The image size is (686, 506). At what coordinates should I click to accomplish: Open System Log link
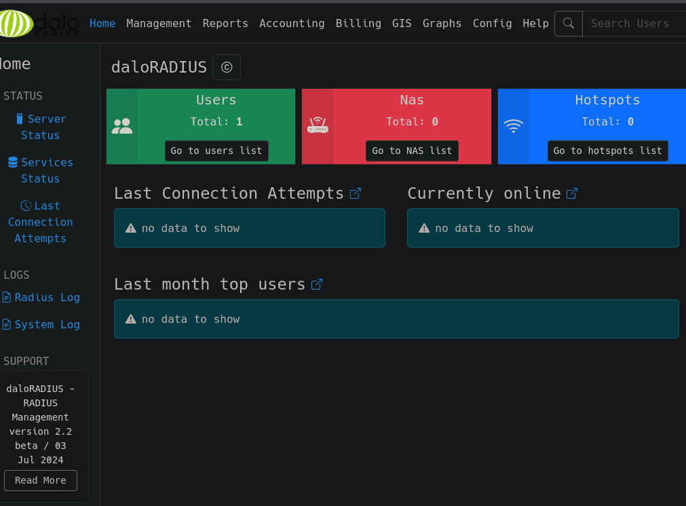[x=41, y=324]
